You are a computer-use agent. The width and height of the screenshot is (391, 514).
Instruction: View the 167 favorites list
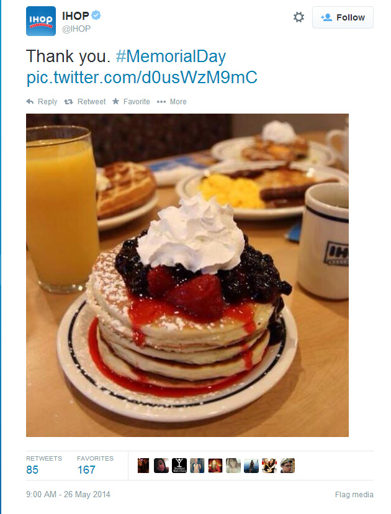click(95, 465)
